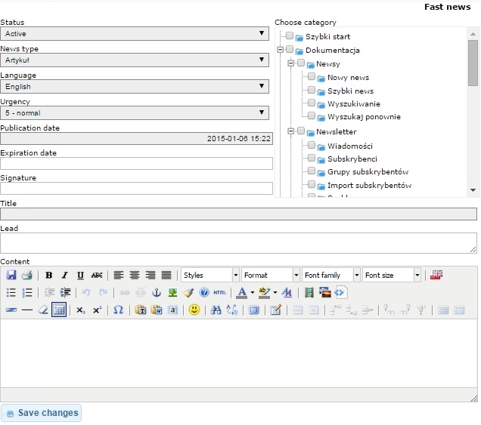This screenshot has width=481, height=425.
Task: Check the Nowy news category
Action: click(312, 76)
